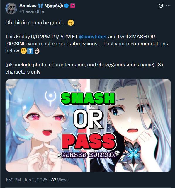Click the pink V affiliate badge
175x188 pixels.
tap(73, 6)
